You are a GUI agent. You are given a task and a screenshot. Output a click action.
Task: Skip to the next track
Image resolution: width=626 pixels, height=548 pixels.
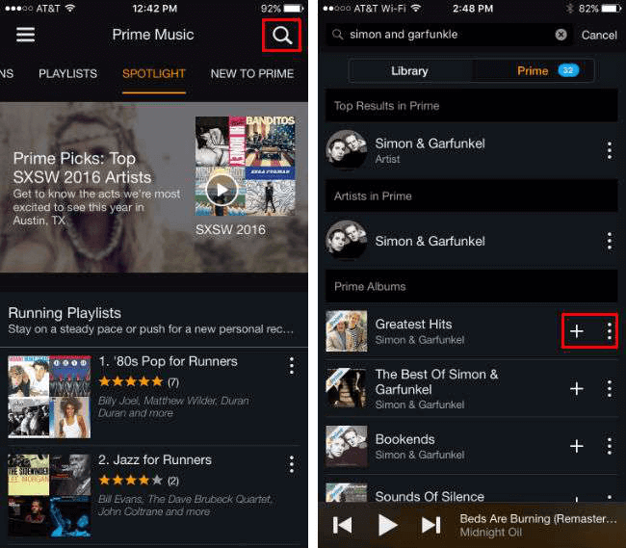431,525
